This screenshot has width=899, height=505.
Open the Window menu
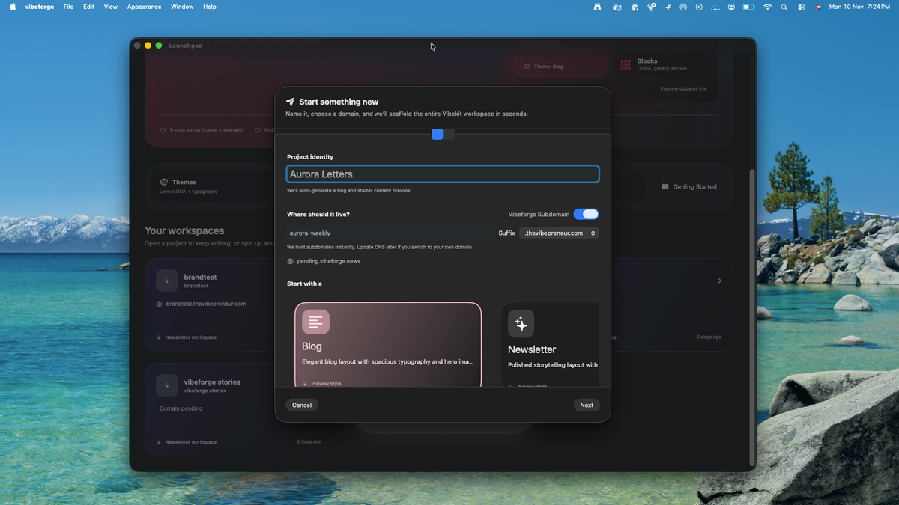click(x=182, y=7)
